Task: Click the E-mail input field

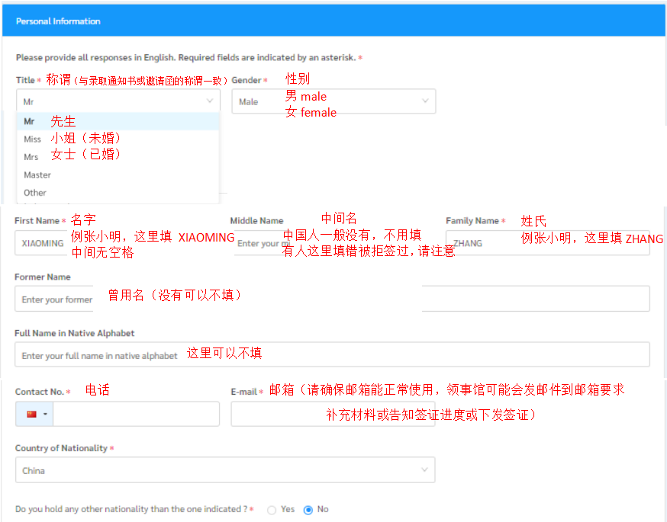Action: [332, 414]
